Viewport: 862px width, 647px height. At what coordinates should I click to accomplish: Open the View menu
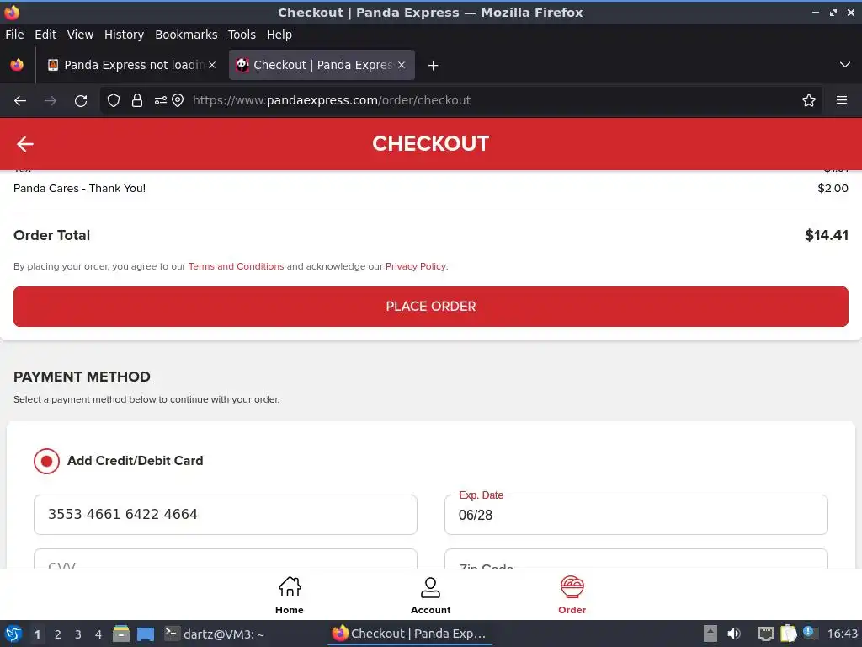80,35
